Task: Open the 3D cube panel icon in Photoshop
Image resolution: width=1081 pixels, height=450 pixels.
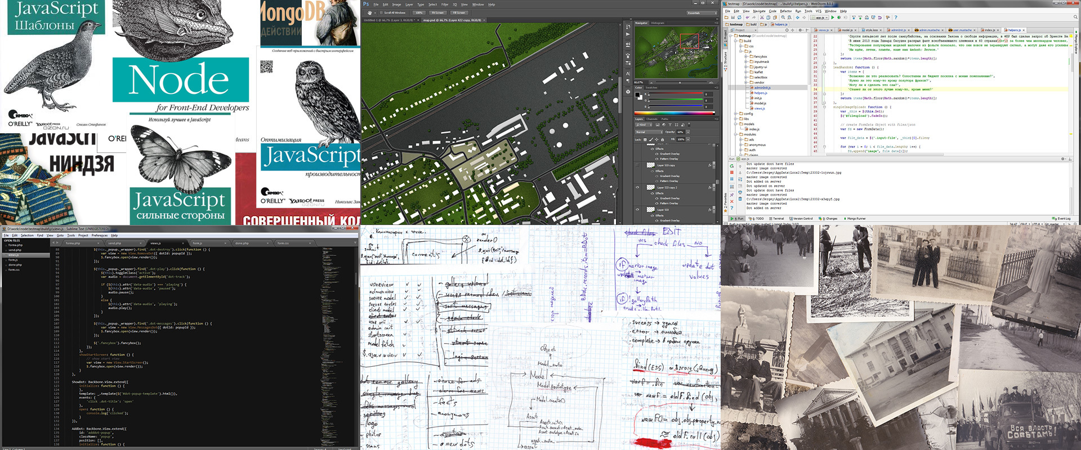Action: tap(628, 92)
